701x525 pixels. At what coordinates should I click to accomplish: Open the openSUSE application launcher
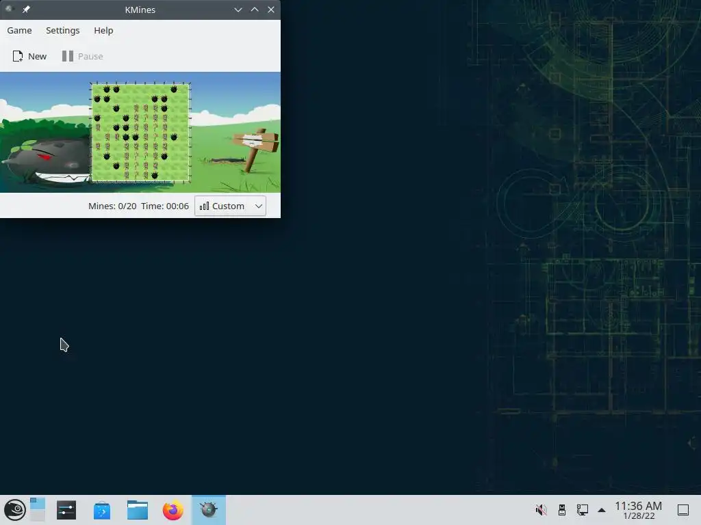pos(15,510)
